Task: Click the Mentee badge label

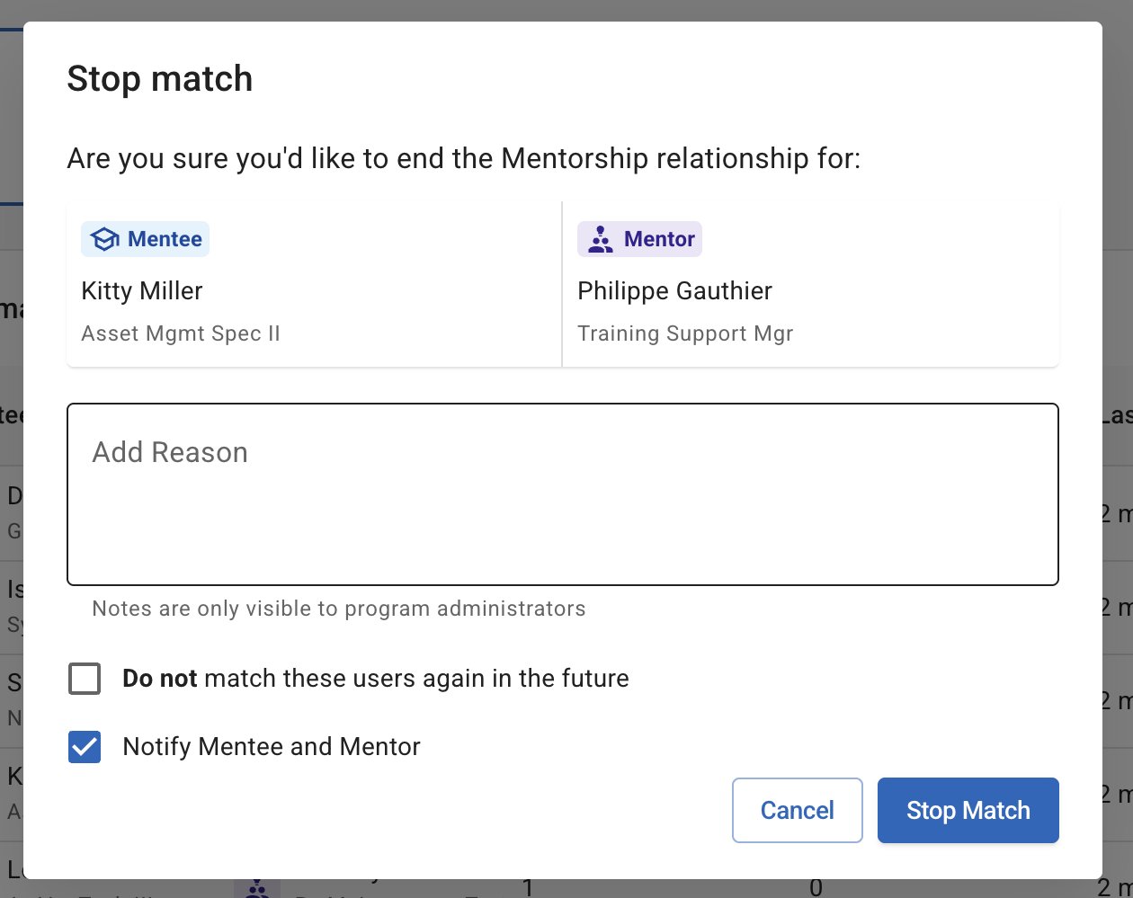Action: click(165, 239)
